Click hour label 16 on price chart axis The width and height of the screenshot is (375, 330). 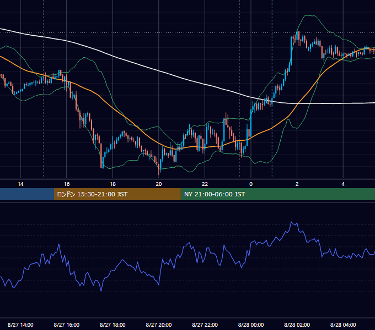(x=67, y=184)
